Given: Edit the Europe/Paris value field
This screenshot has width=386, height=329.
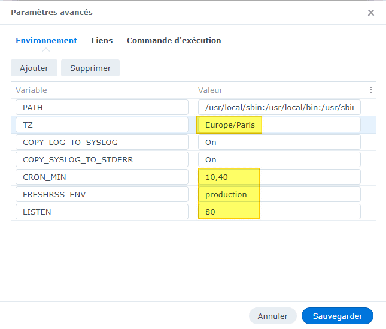Looking at the screenshot, I should (x=279, y=125).
